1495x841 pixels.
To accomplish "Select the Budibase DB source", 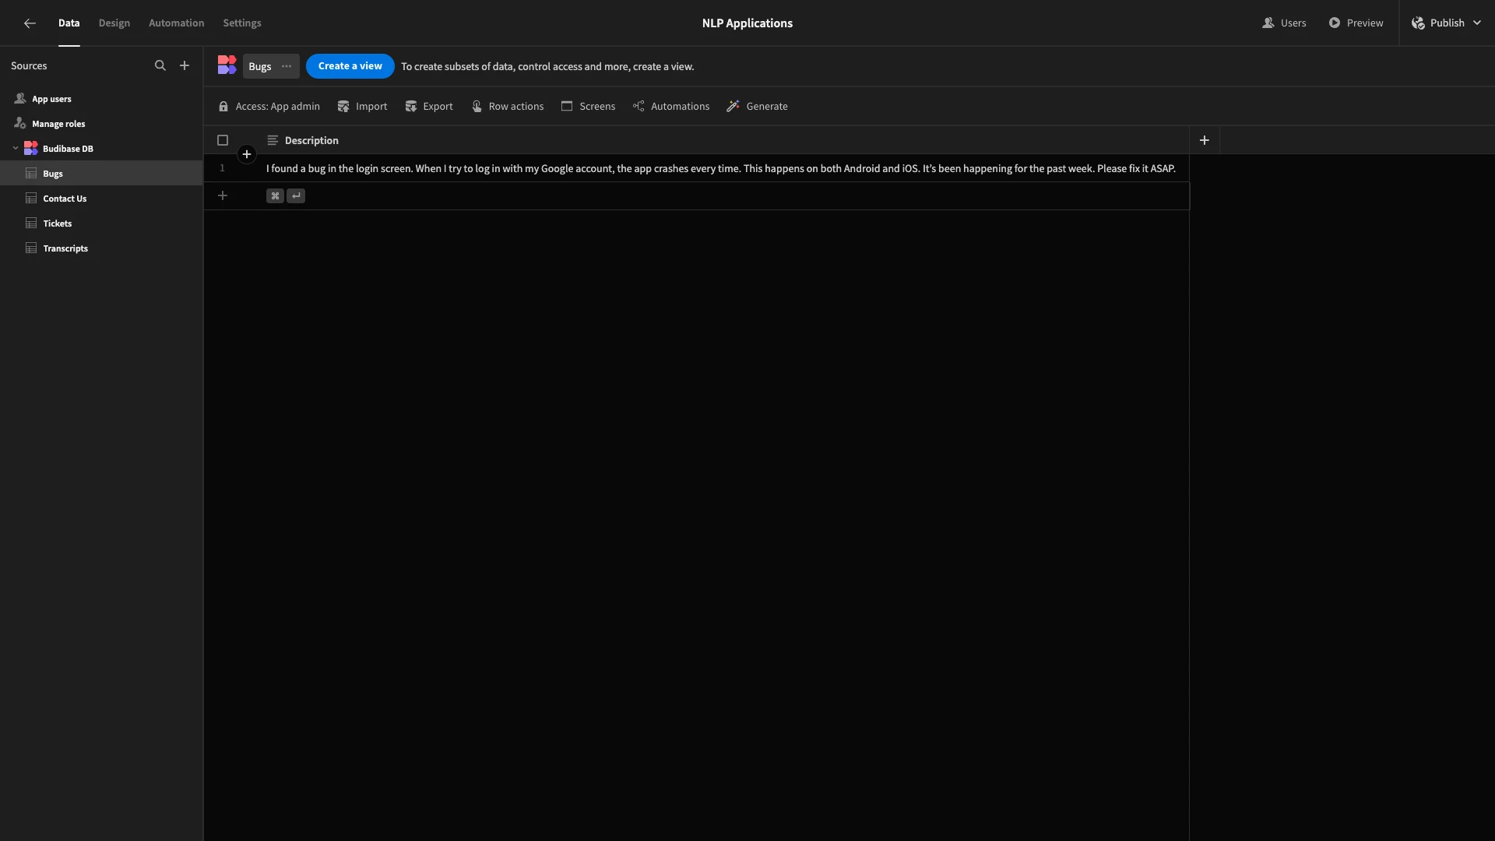I will point(68,149).
